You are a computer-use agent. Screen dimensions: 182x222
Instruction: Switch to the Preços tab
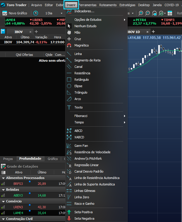[8, 159]
